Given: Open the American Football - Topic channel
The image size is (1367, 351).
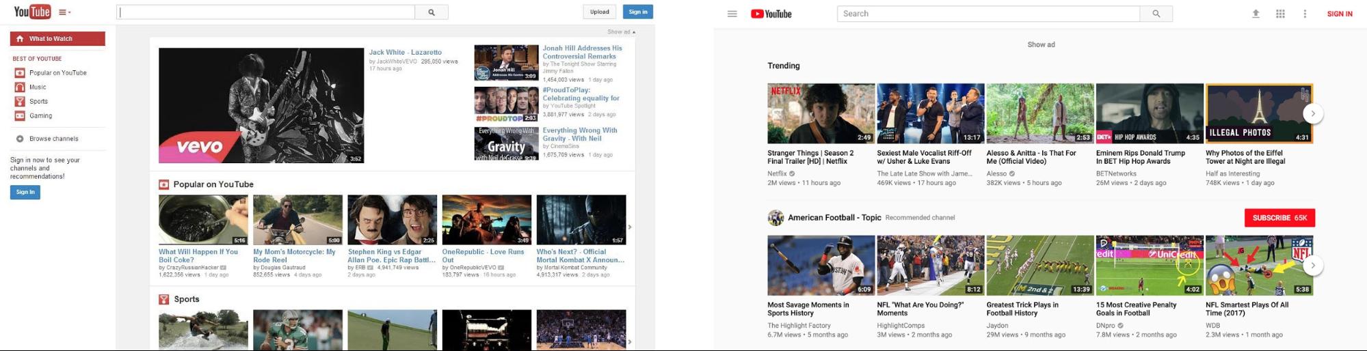Looking at the screenshot, I should [x=834, y=218].
